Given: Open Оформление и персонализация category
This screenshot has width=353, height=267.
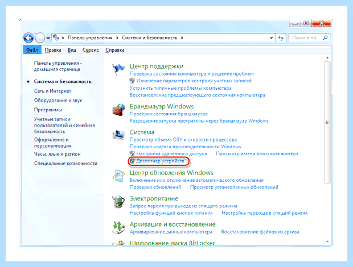Looking at the screenshot, I should click(53, 143).
